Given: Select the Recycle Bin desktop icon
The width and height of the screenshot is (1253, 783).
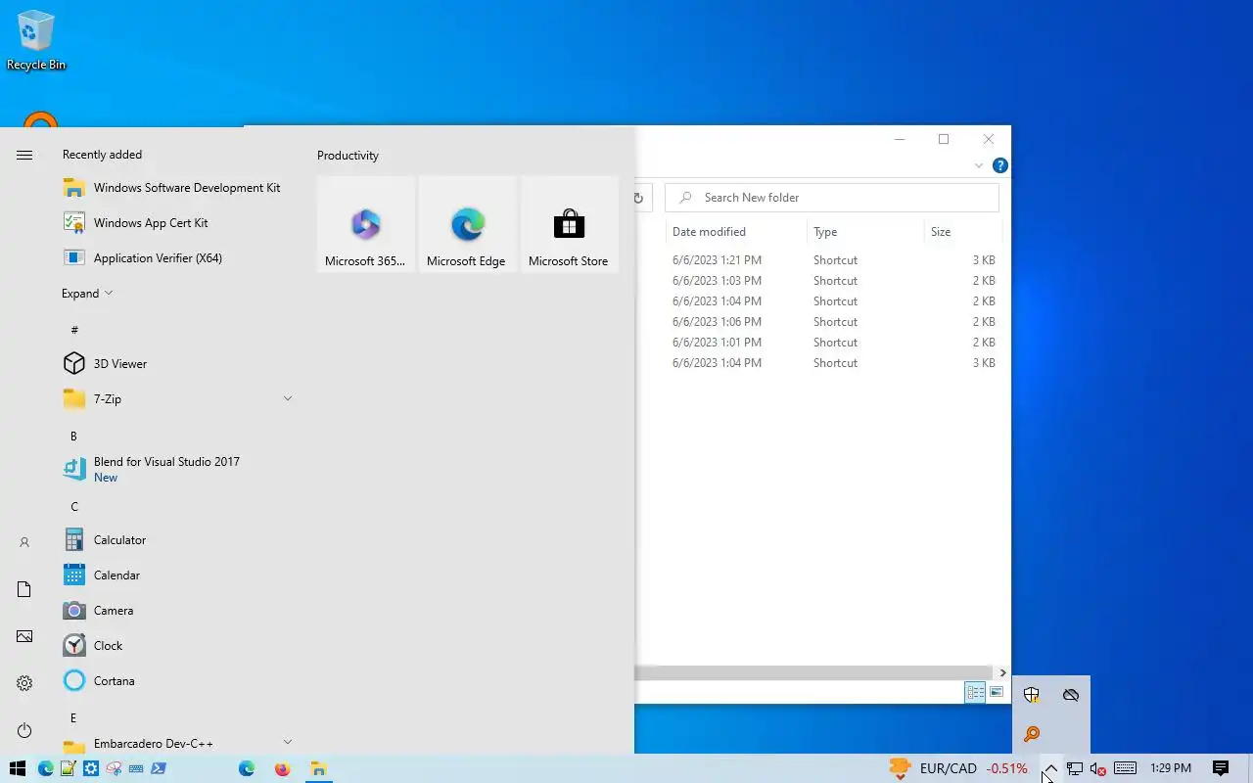Looking at the screenshot, I should [36, 40].
